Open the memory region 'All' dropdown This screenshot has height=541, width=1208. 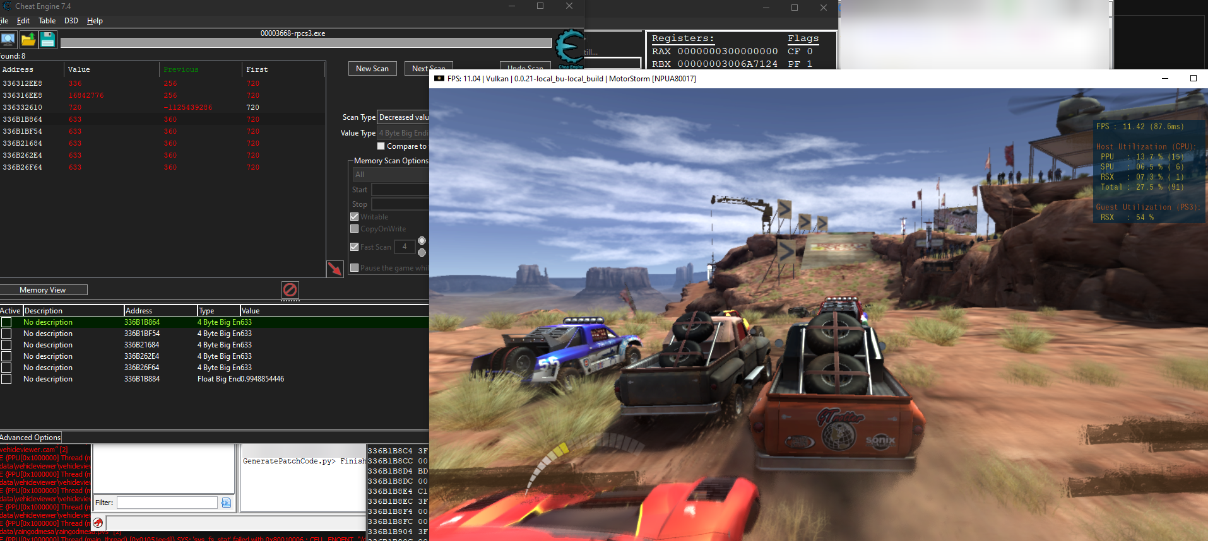(390, 175)
